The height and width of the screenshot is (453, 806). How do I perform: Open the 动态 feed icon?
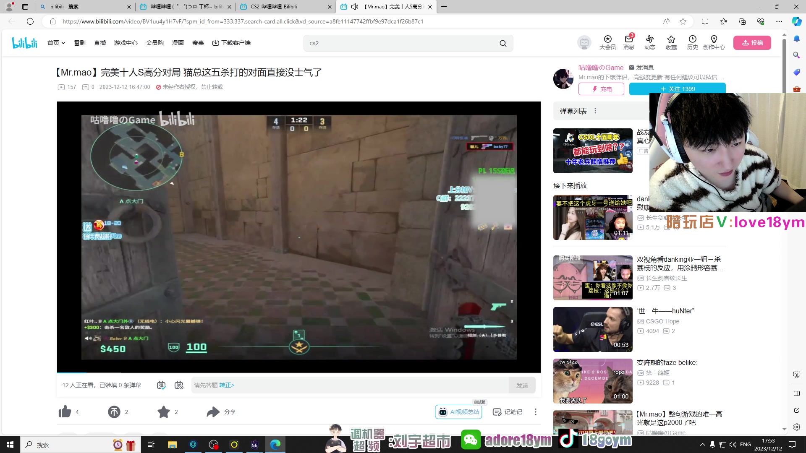click(650, 43)
